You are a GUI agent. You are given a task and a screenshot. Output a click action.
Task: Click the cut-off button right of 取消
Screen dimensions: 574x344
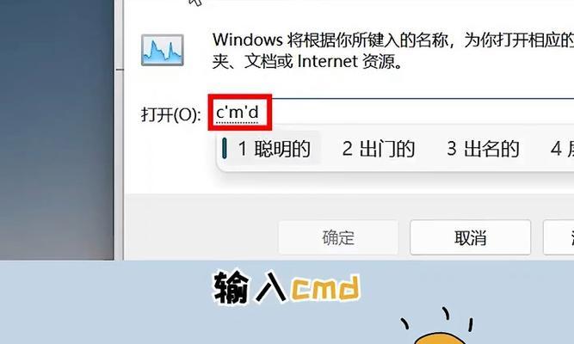pyautogui.click(x=559, y=237)
